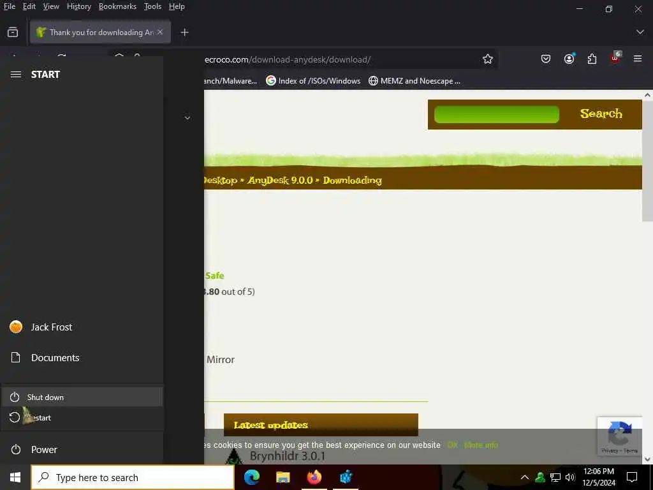The image size is (653, 490).
Task: Launch Microsoft Edge from the taskbar
Action: pyautogui.click(x=251, y=477)
